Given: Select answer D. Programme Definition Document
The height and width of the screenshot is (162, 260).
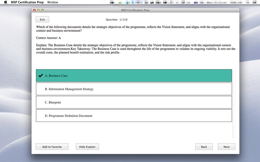Looking at the screenshot, I should click(134, 116).
